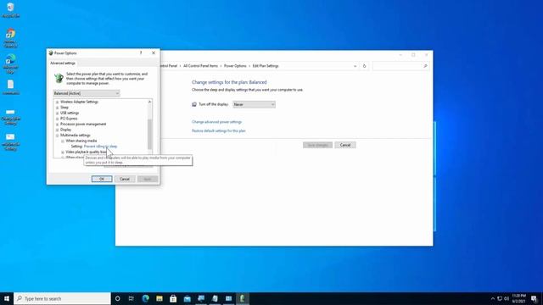Click Prevent idling to sleep setting value
Viewport: 543px width, 305px height.
pos(100,147)
